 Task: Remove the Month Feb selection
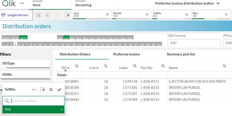[147, 14]
